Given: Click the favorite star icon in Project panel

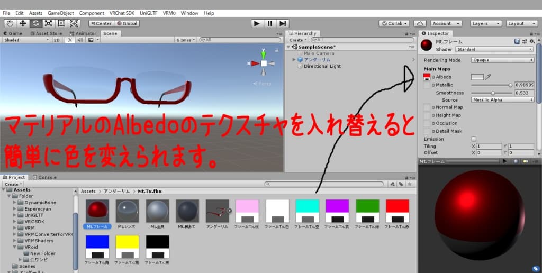Looking at the screenshot, I should [410, 184].
